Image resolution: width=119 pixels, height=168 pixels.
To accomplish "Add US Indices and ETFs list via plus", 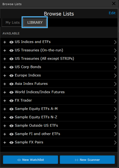I will (x=5, y=42).
